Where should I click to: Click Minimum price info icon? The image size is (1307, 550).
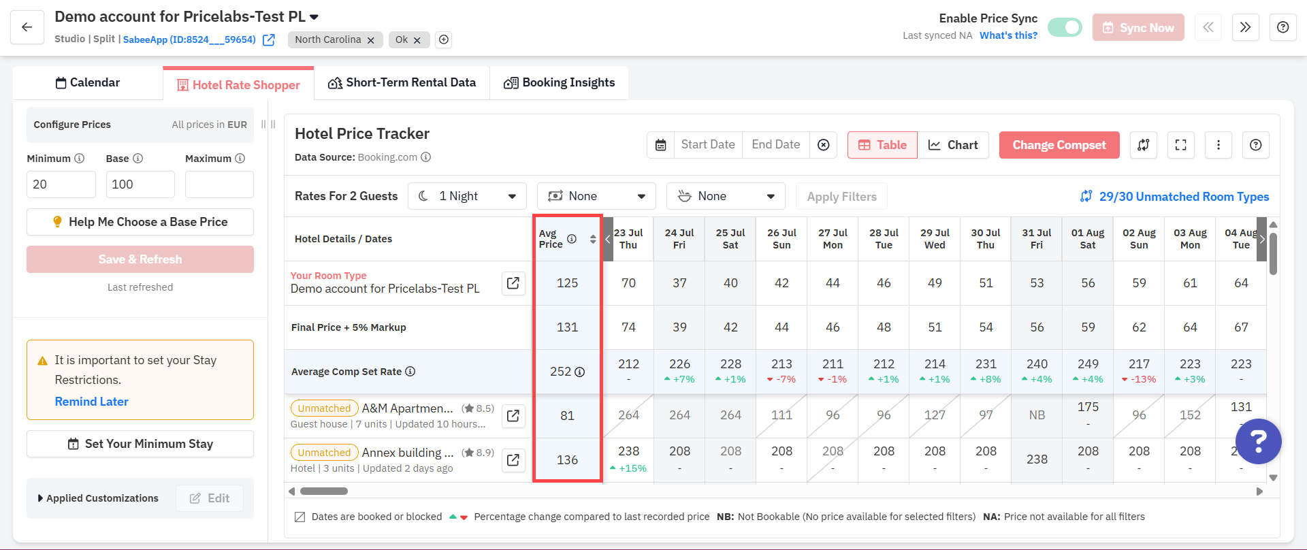[80, 159]
